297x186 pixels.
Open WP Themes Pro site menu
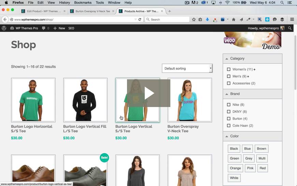click(x=24, y=28)
